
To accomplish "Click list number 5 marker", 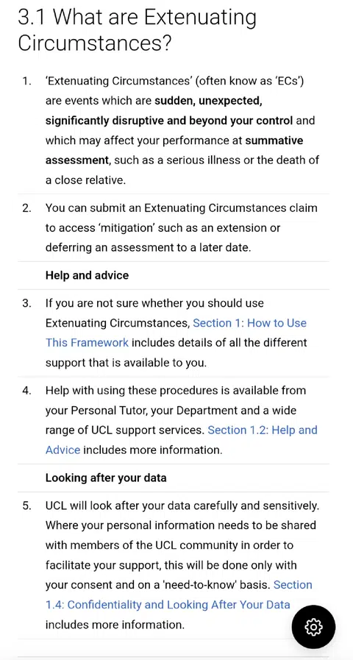I will (x=27, y=506).
